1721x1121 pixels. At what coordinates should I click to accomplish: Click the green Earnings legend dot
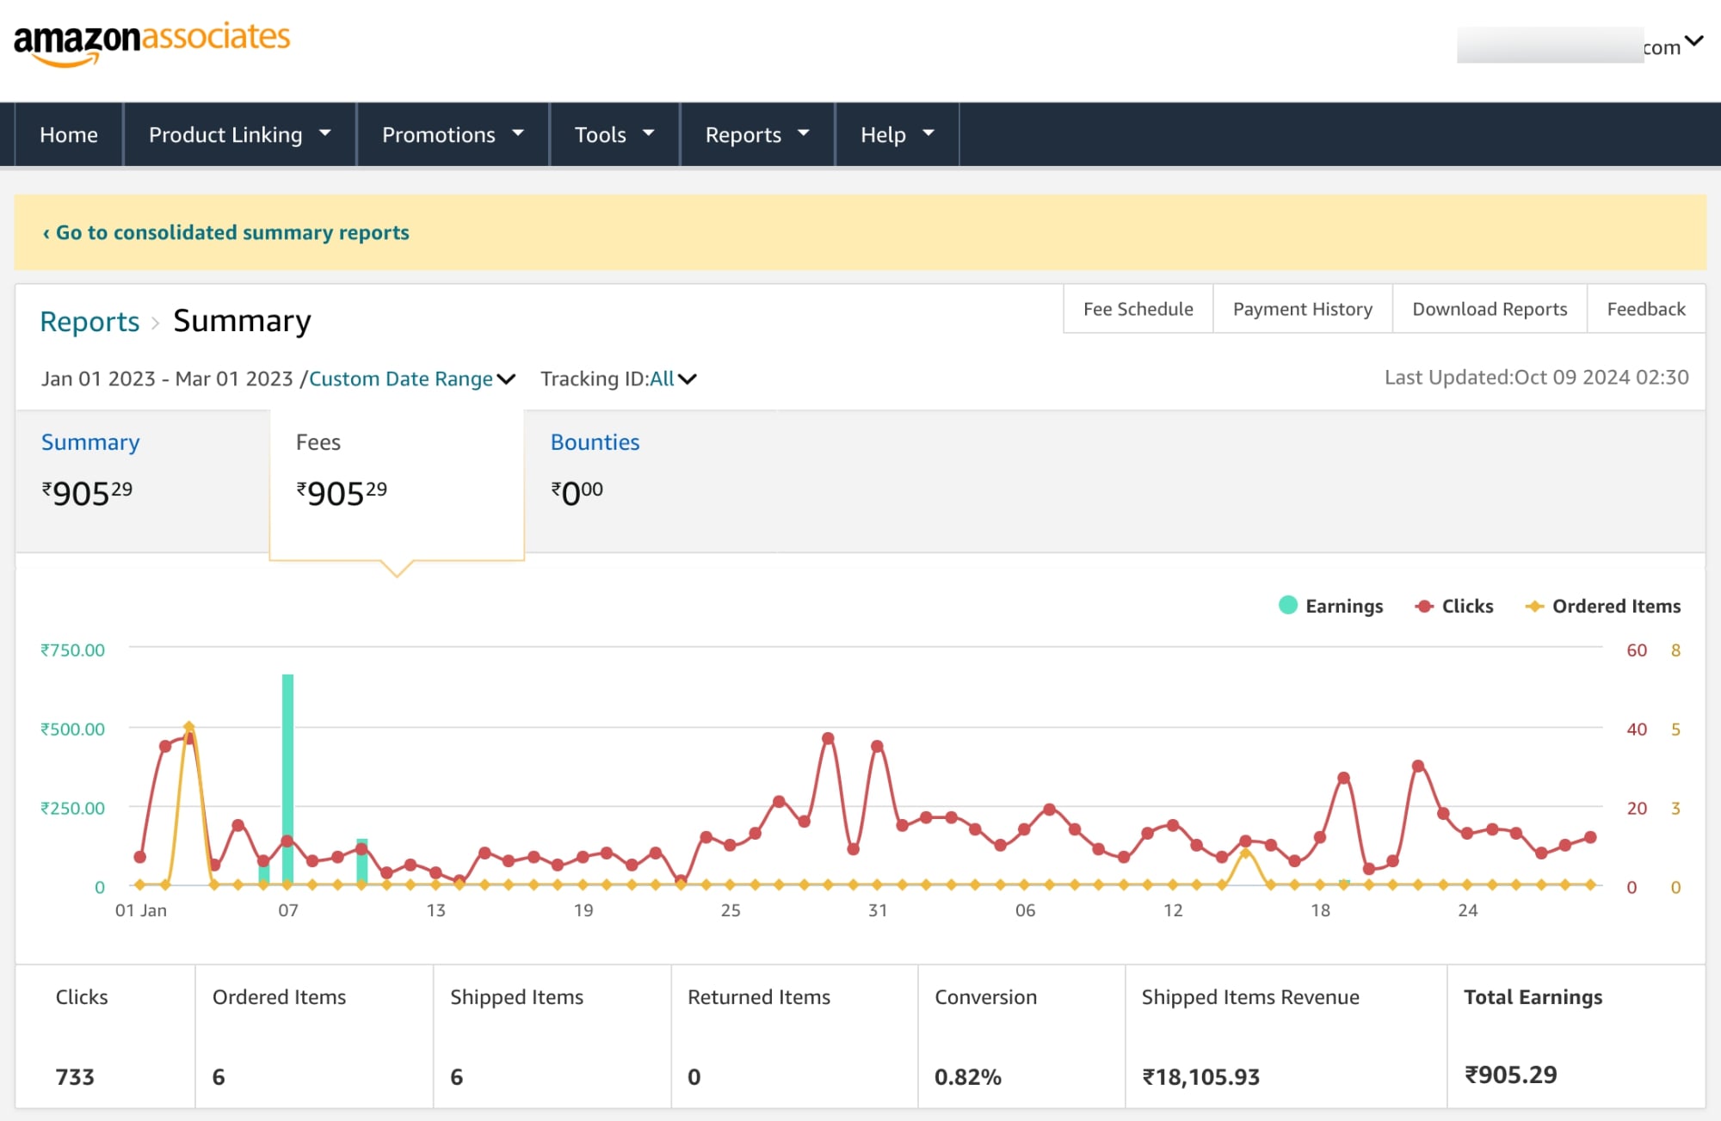[x=1288, y=605]
